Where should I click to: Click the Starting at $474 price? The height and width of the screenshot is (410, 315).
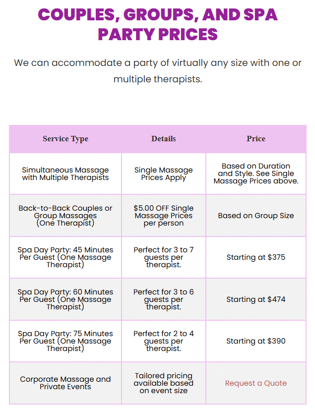point(256,299)
